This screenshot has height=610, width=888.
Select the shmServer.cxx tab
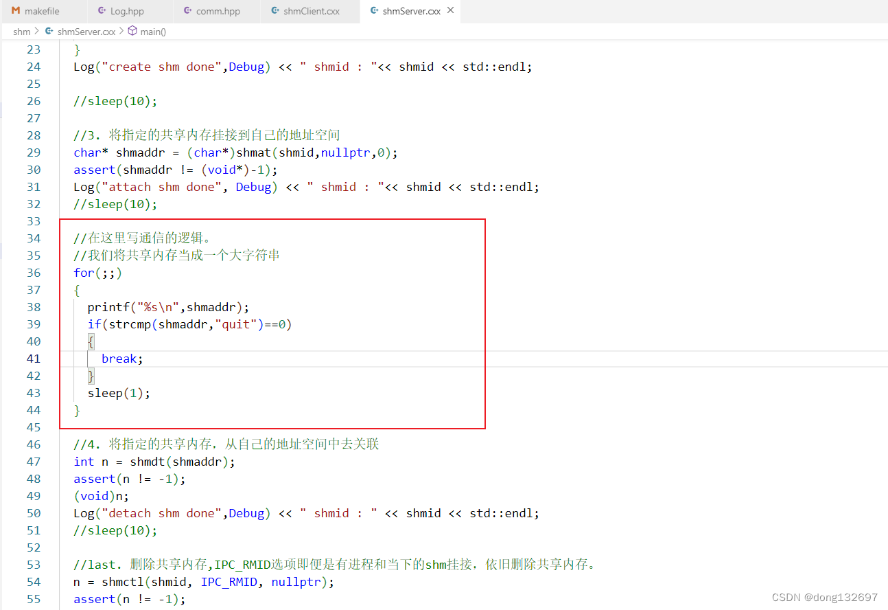coord(411,11)
